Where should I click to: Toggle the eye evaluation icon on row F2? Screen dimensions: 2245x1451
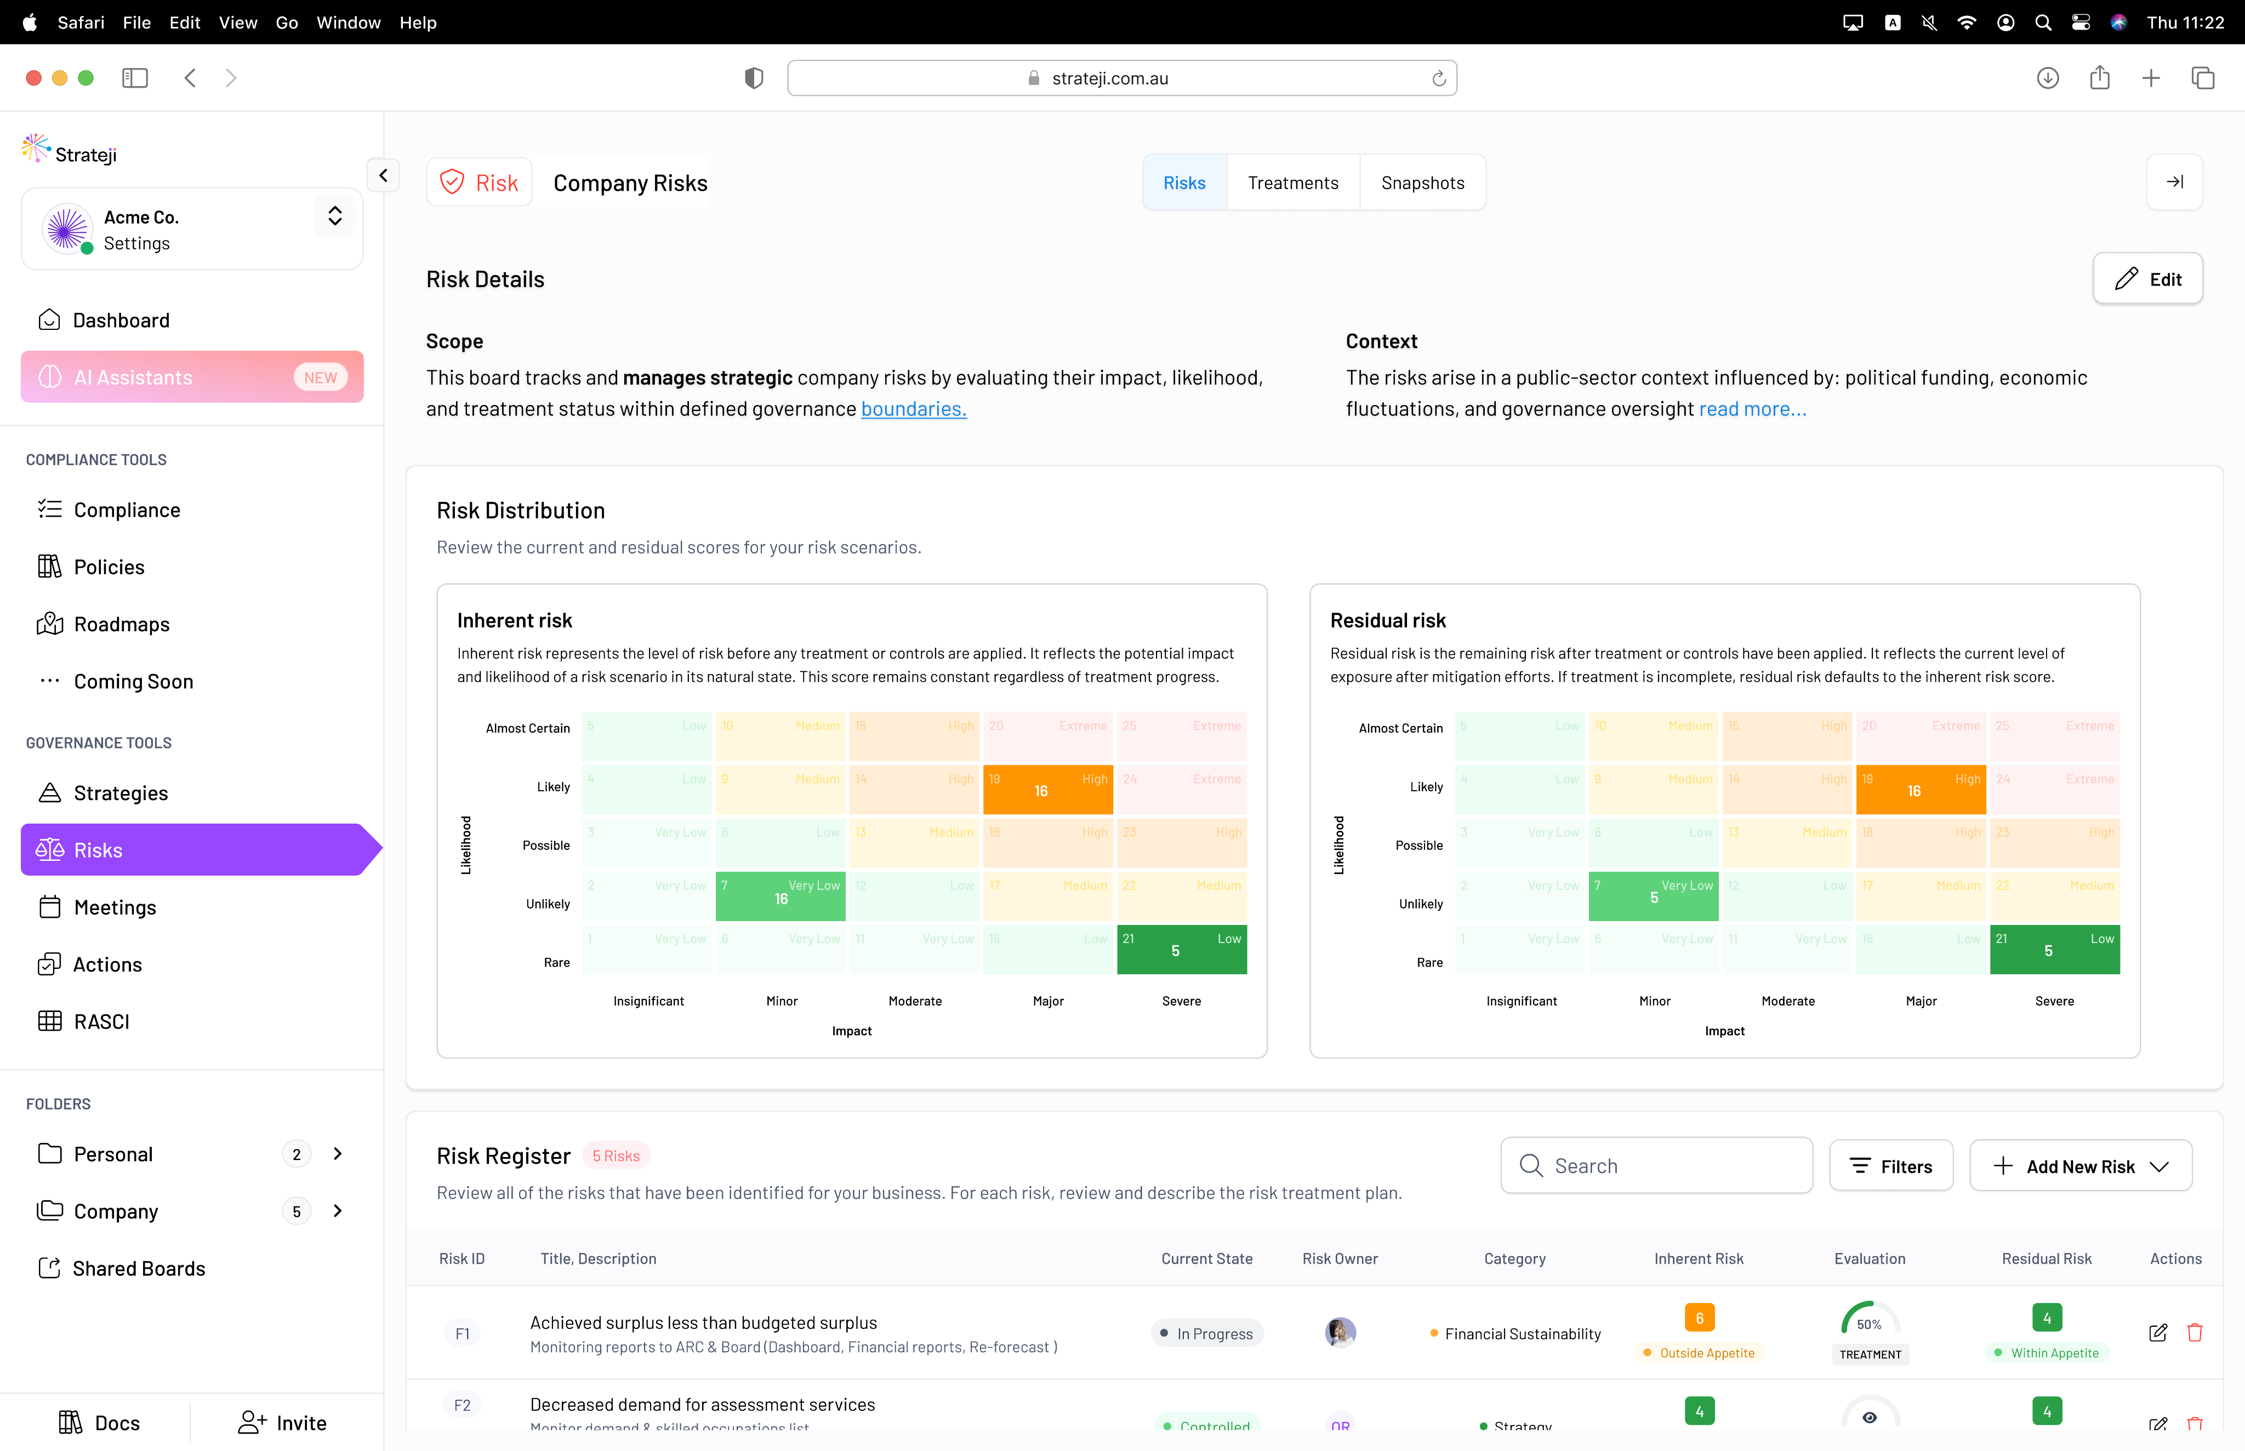1869,1416
